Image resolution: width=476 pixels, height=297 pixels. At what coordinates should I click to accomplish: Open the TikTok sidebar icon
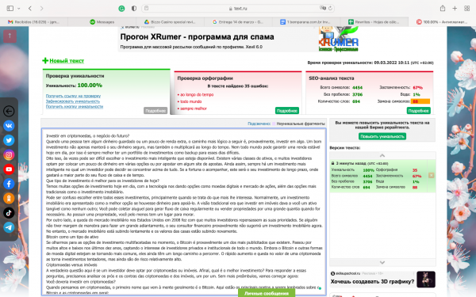click(9, 213)
